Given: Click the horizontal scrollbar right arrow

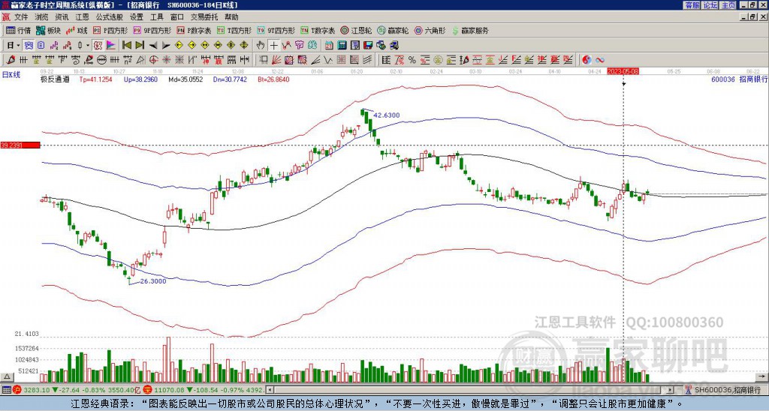Looking at the screenshot, I should (670, 390).
